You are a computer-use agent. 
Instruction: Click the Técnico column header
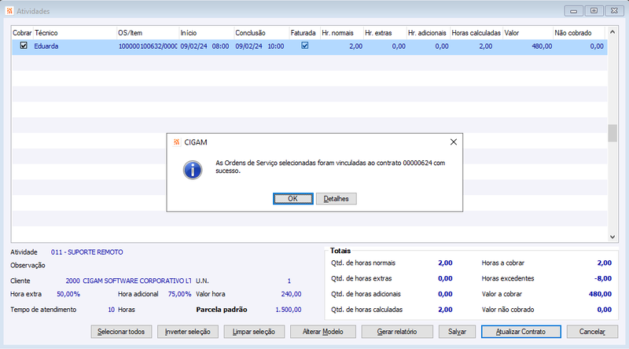point(75,33)
